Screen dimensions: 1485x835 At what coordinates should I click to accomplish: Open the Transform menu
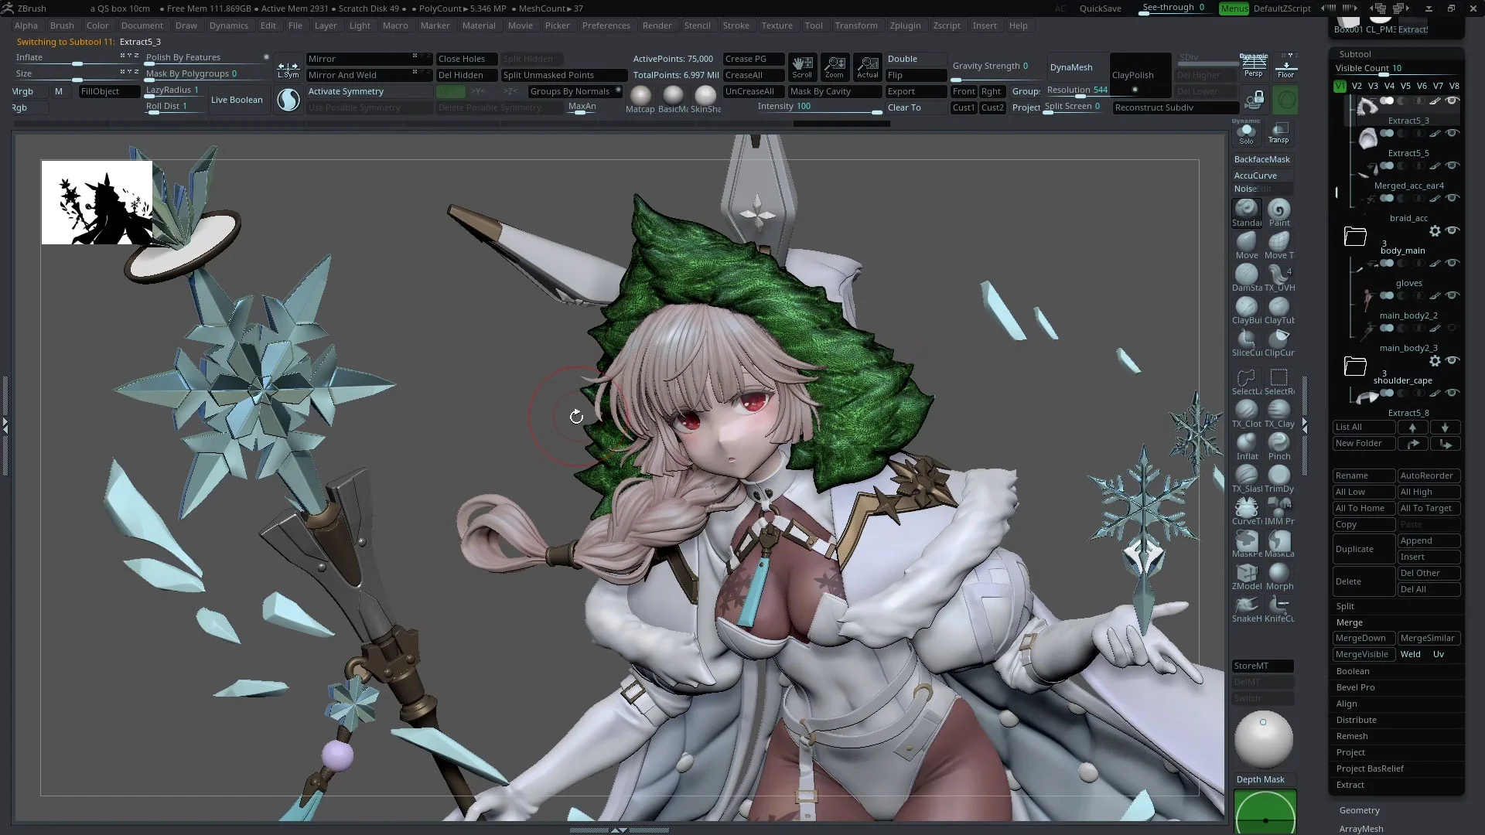click(856, 26)
